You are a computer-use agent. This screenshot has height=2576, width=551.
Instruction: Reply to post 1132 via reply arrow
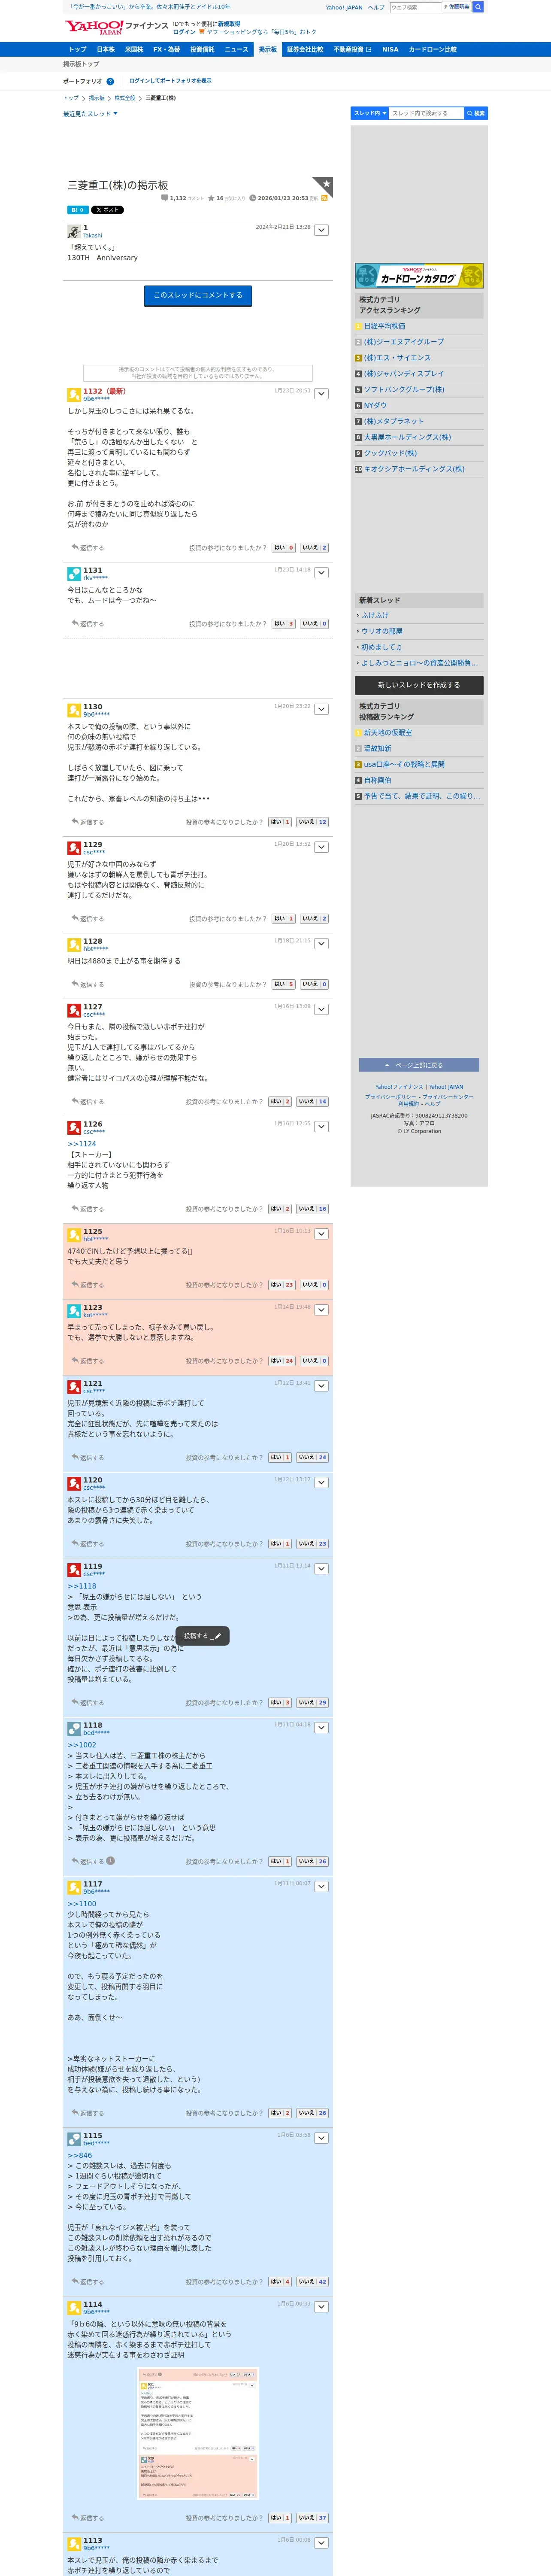point(88,548)
